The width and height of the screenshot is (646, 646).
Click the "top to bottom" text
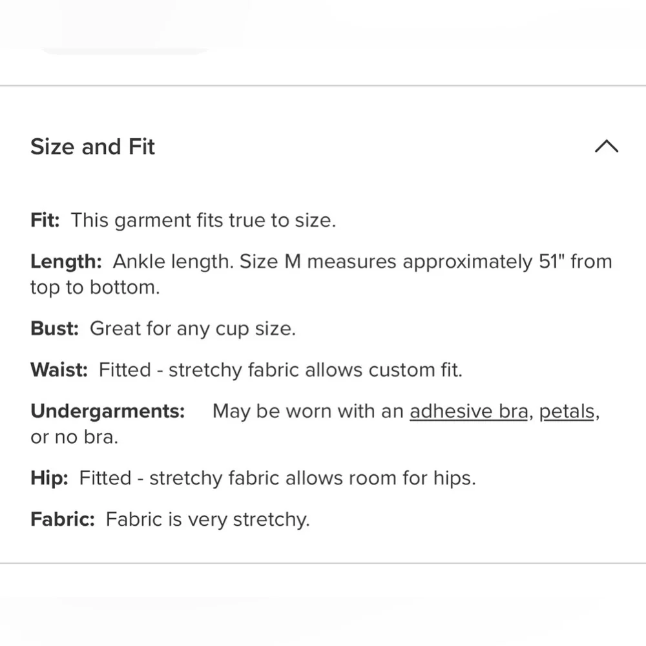click(x=94, y=287)
